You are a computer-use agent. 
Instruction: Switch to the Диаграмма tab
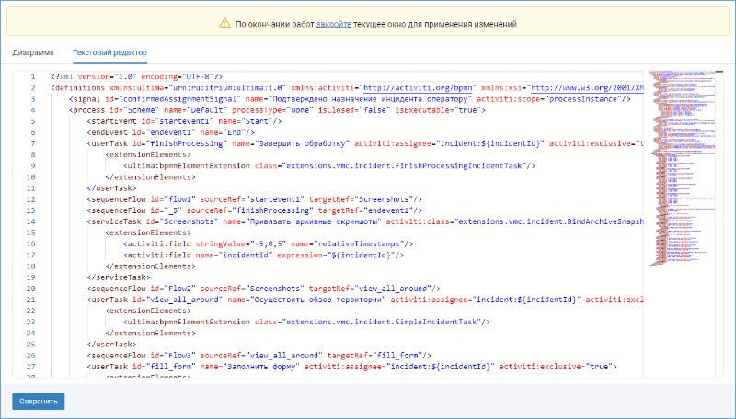pos(33,52)
